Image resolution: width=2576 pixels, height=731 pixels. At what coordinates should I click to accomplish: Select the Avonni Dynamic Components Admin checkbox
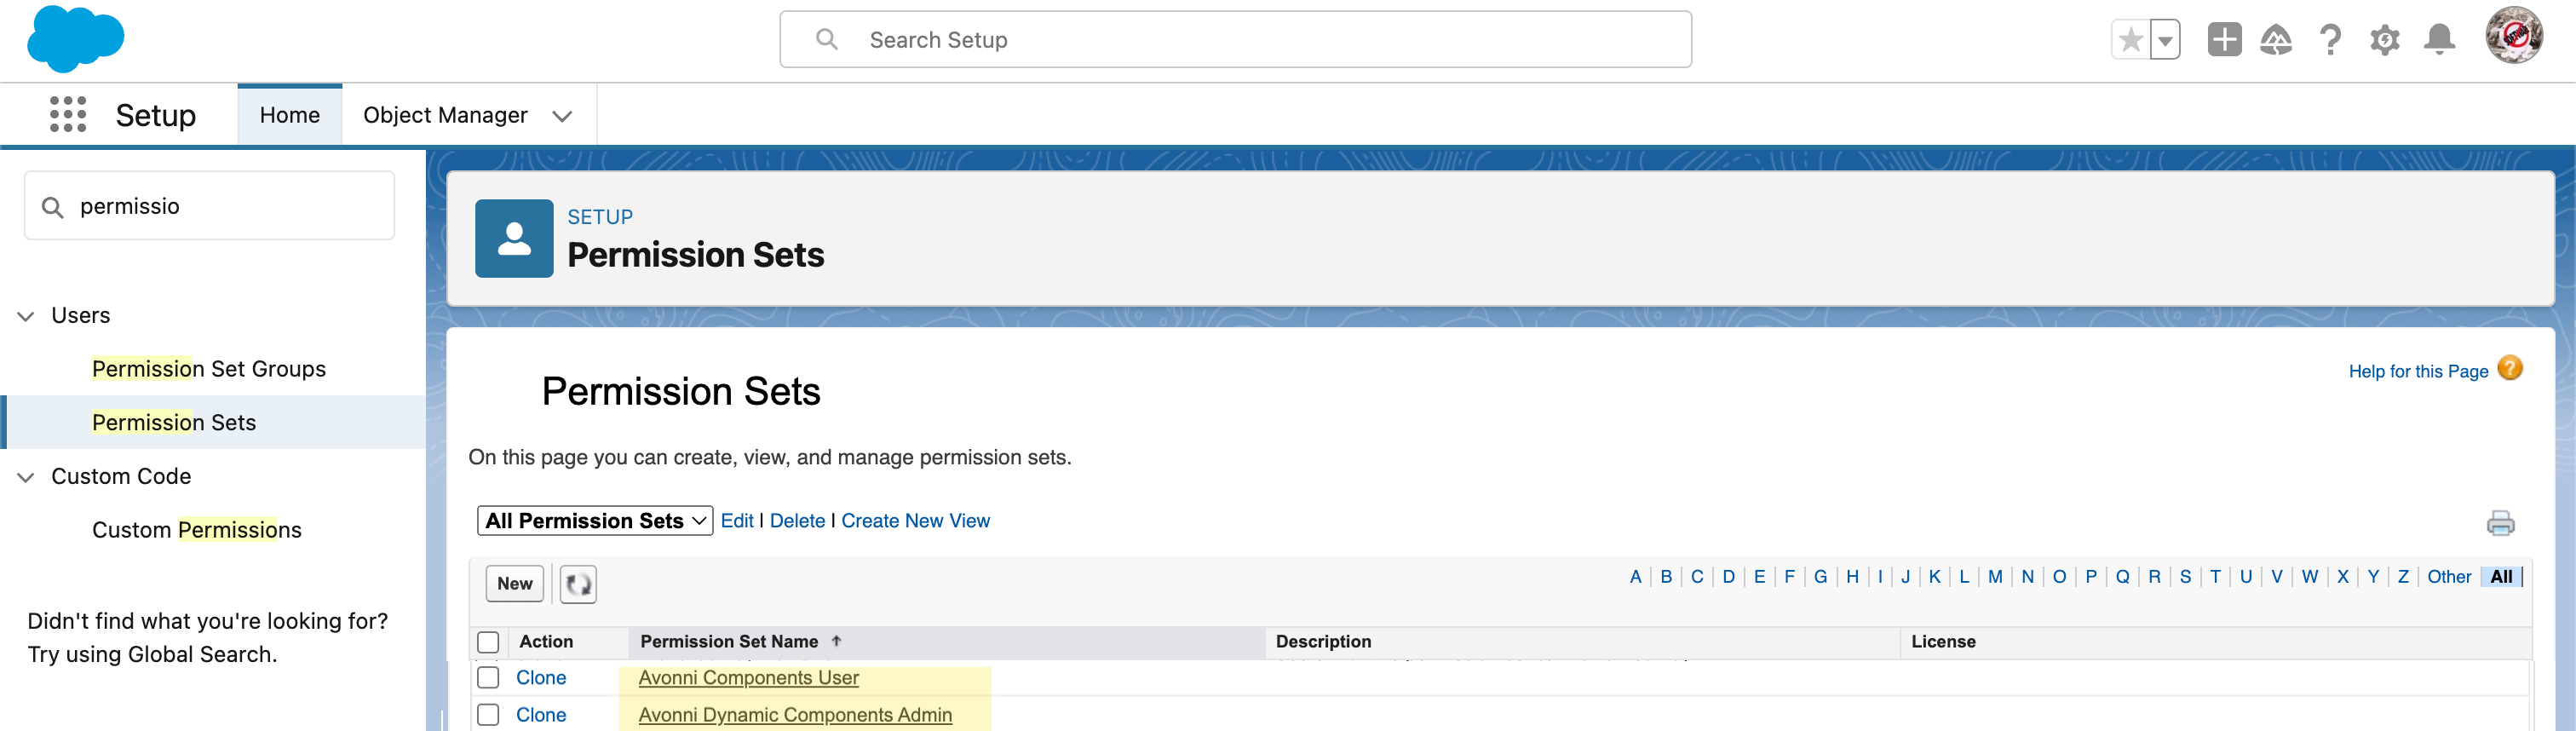(x=488, y=715)
